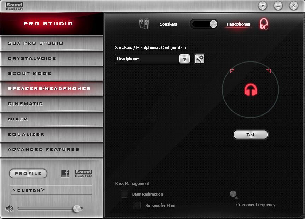Click the Sound Blaster logo beside Facebook icon
The image size is (305, 219).
click(x=83, y=173)
